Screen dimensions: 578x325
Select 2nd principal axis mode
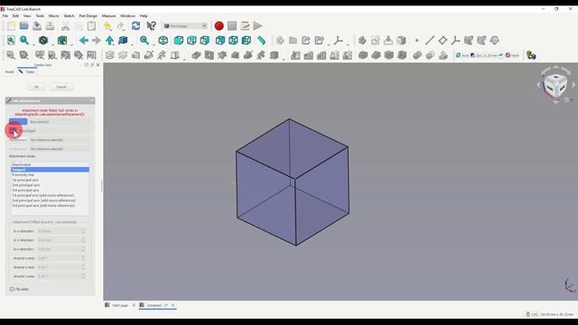pyautogui.click(x=51, y=185)
